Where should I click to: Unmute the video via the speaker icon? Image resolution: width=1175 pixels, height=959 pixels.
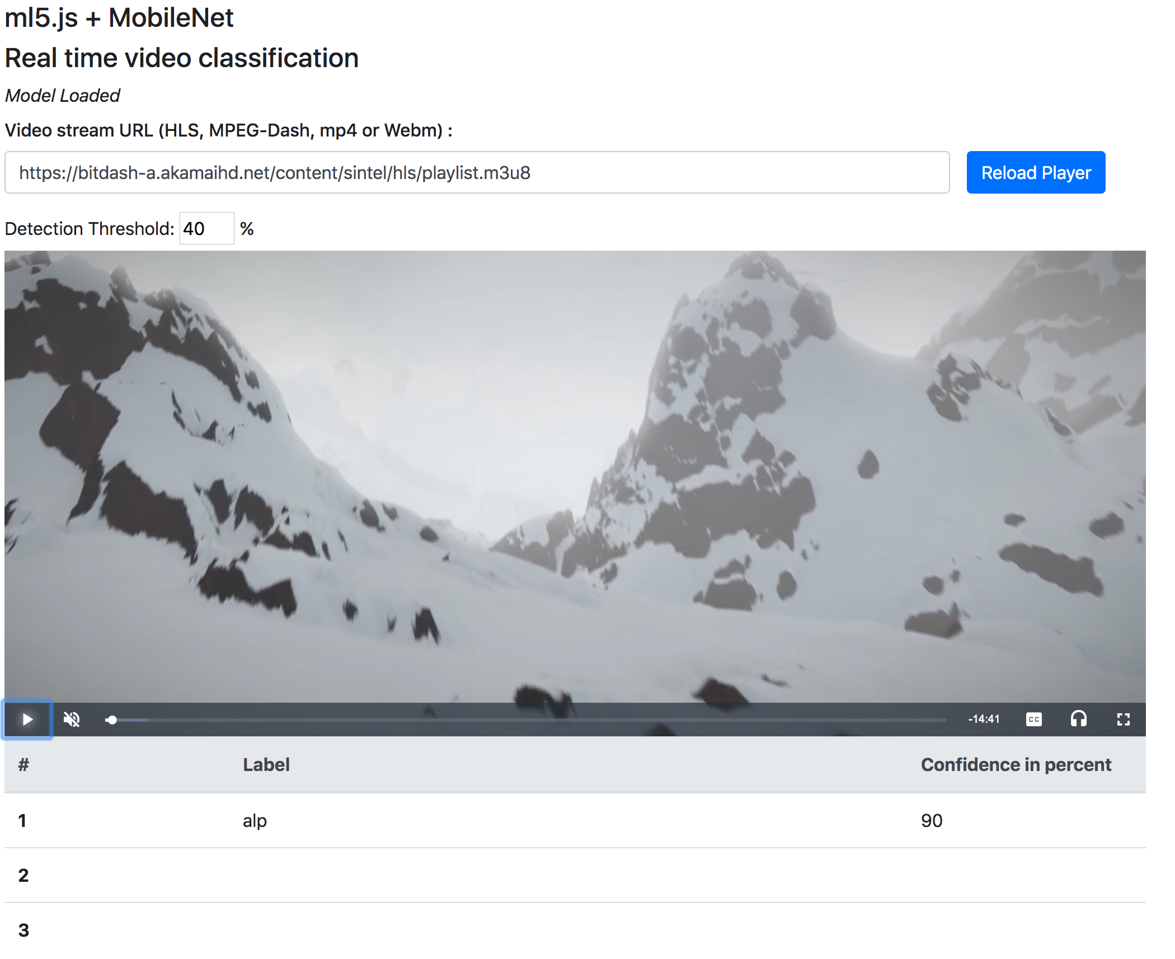pyautogui.click(x=72, y=719)
